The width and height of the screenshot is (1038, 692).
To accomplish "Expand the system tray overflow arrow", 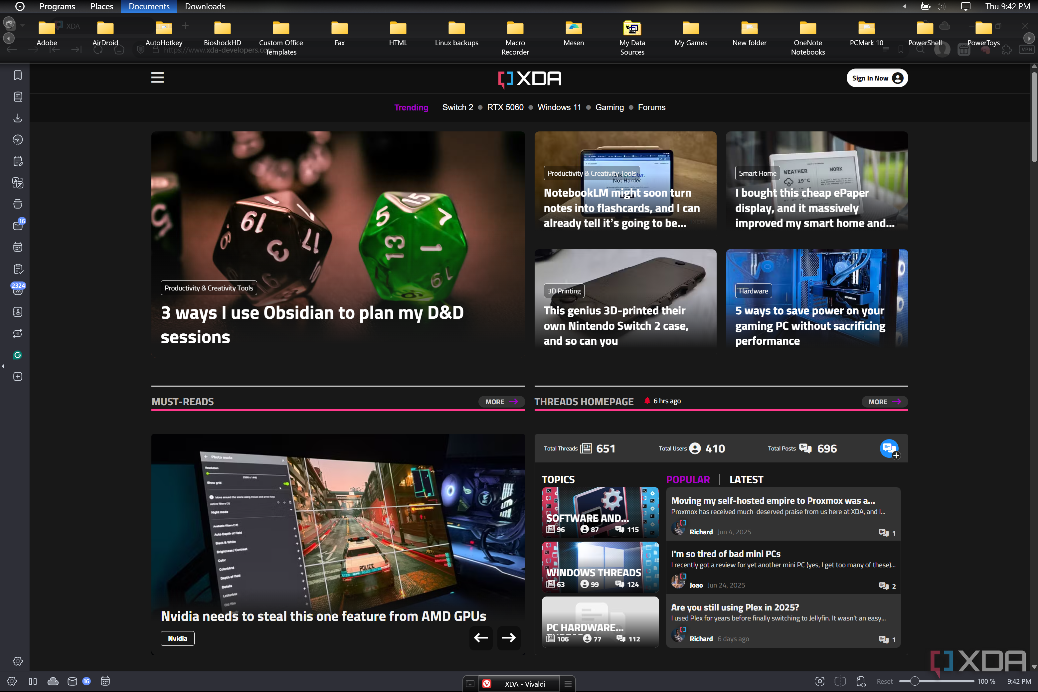I will point(904,6).
